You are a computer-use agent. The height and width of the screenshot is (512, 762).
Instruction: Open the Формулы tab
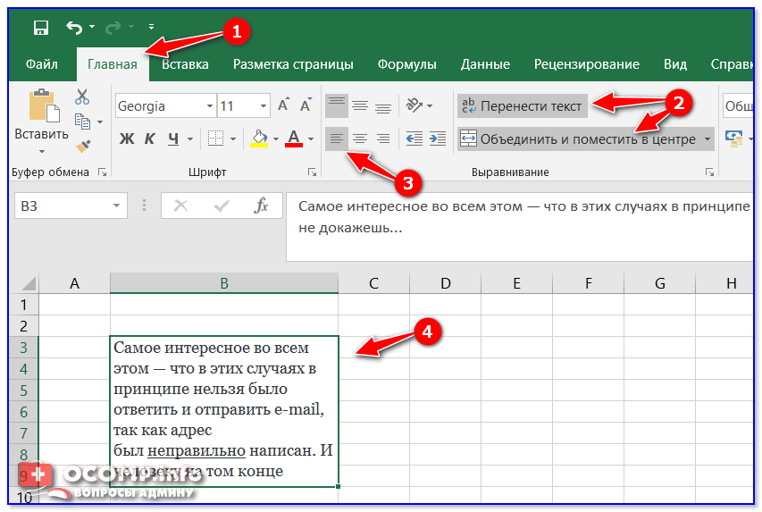(407, 64)
